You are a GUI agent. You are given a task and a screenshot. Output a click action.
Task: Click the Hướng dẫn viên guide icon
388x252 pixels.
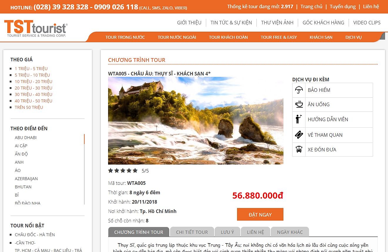coord(299,119)
